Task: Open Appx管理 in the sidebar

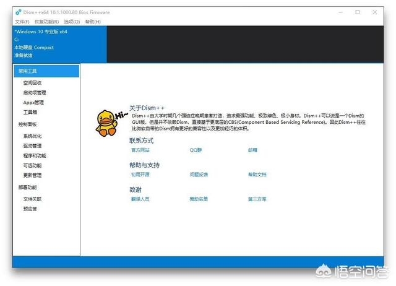Action: (x=33, y=102)
